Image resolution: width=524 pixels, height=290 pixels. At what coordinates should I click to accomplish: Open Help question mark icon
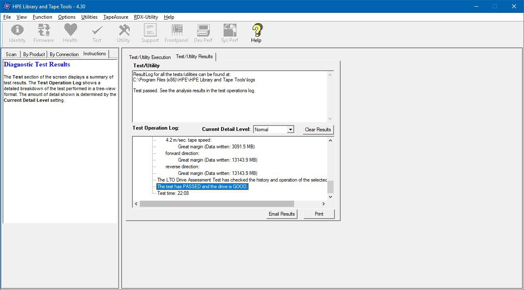tap(256, 34)
